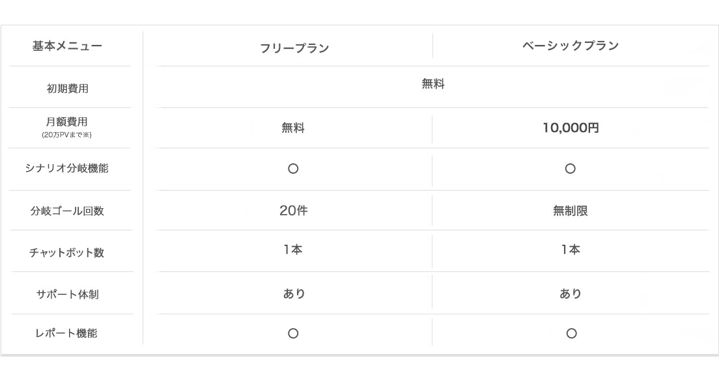Select the 分岐ゴール回数 row label

click(x=68, y=211)
